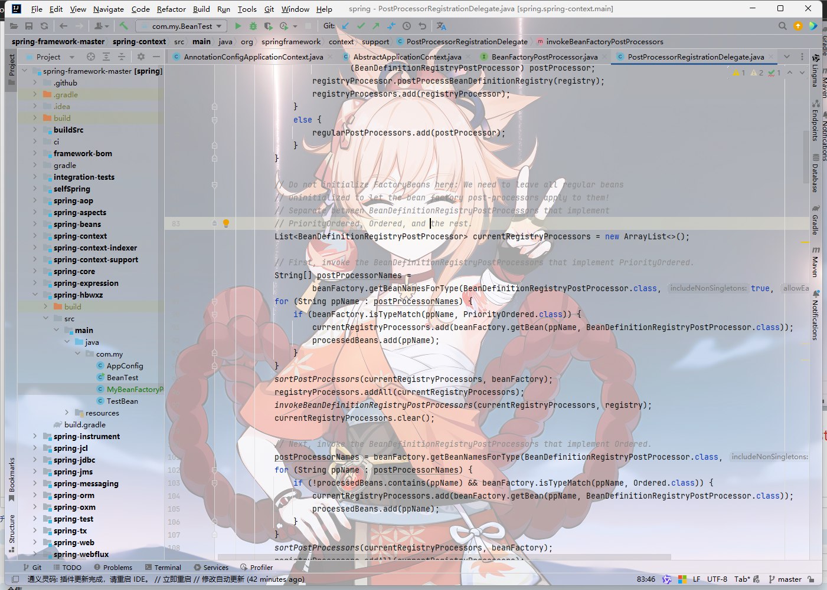Select build.gradle in the project tree
The width and height of the screenshot is (827, 590).
point(79,425)
